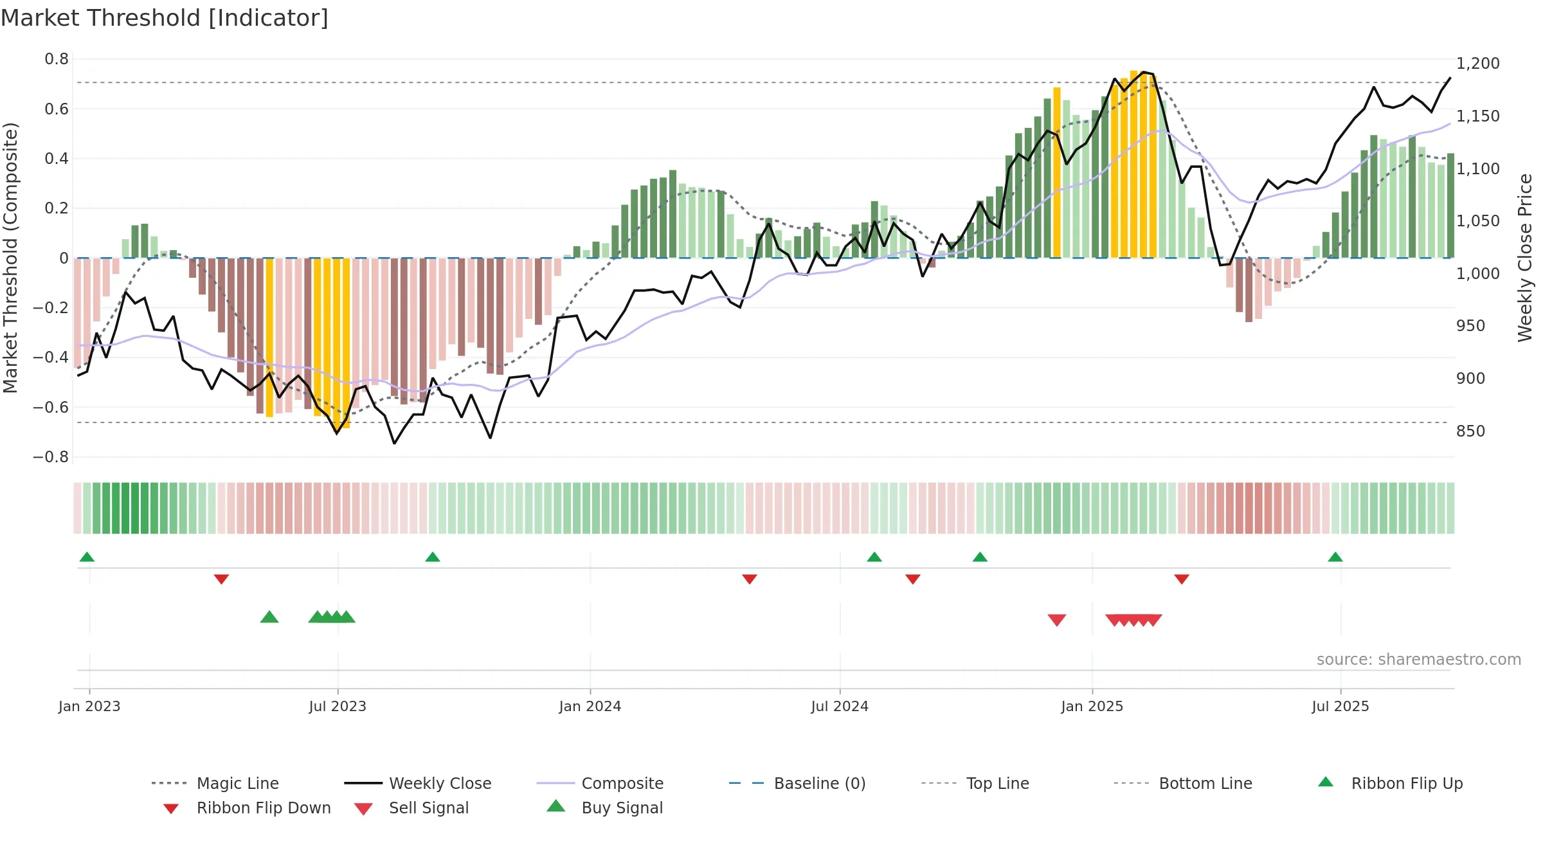Toggle the Buy Signal legend entry
Screen dimensions: 1543x868
tap(604, 808)
